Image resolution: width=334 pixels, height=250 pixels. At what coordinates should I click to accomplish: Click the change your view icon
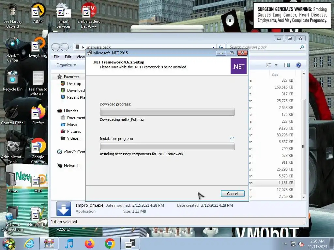(269, 65)
